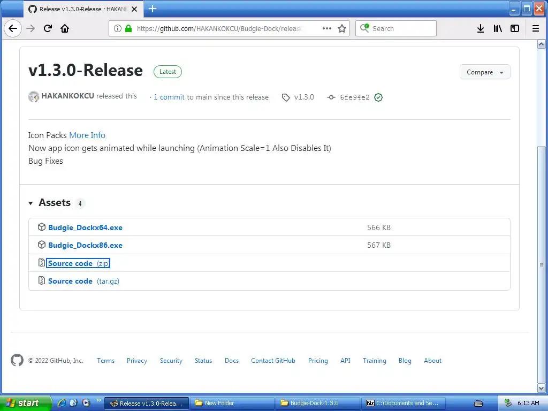548x411 pixels.
Task: Toggle the sidebars icon in the toolbar
Action: [515, 28]
